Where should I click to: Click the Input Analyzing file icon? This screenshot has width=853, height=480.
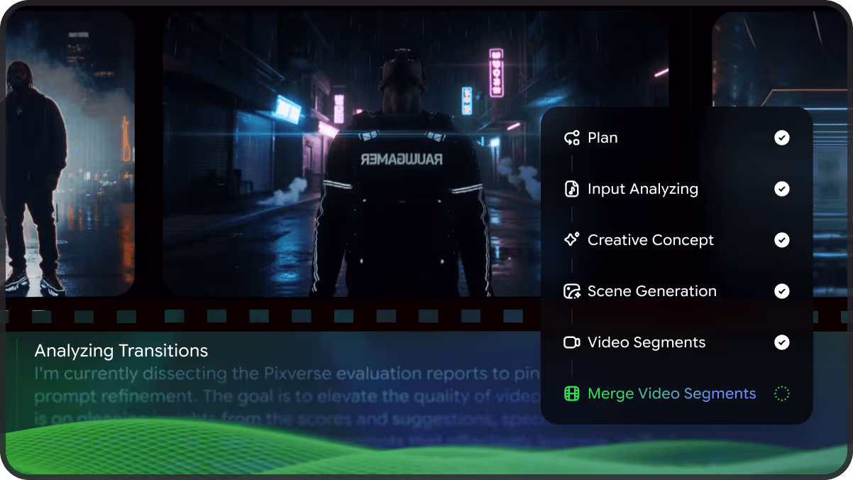(572, 189)
